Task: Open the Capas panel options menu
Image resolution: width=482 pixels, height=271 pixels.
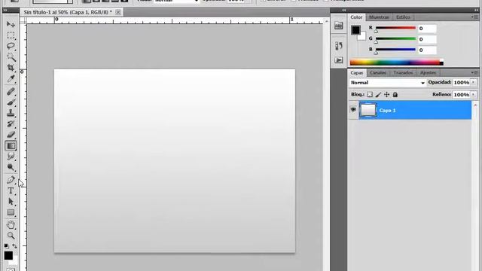Action: (x=474, y=73)
